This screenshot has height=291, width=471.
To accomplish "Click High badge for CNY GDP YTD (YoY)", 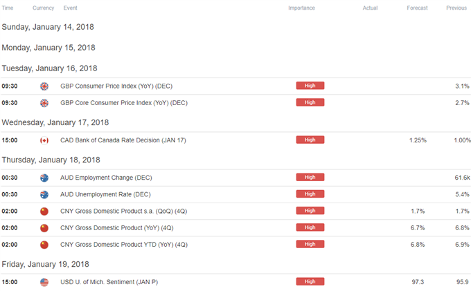I will 310,244.
